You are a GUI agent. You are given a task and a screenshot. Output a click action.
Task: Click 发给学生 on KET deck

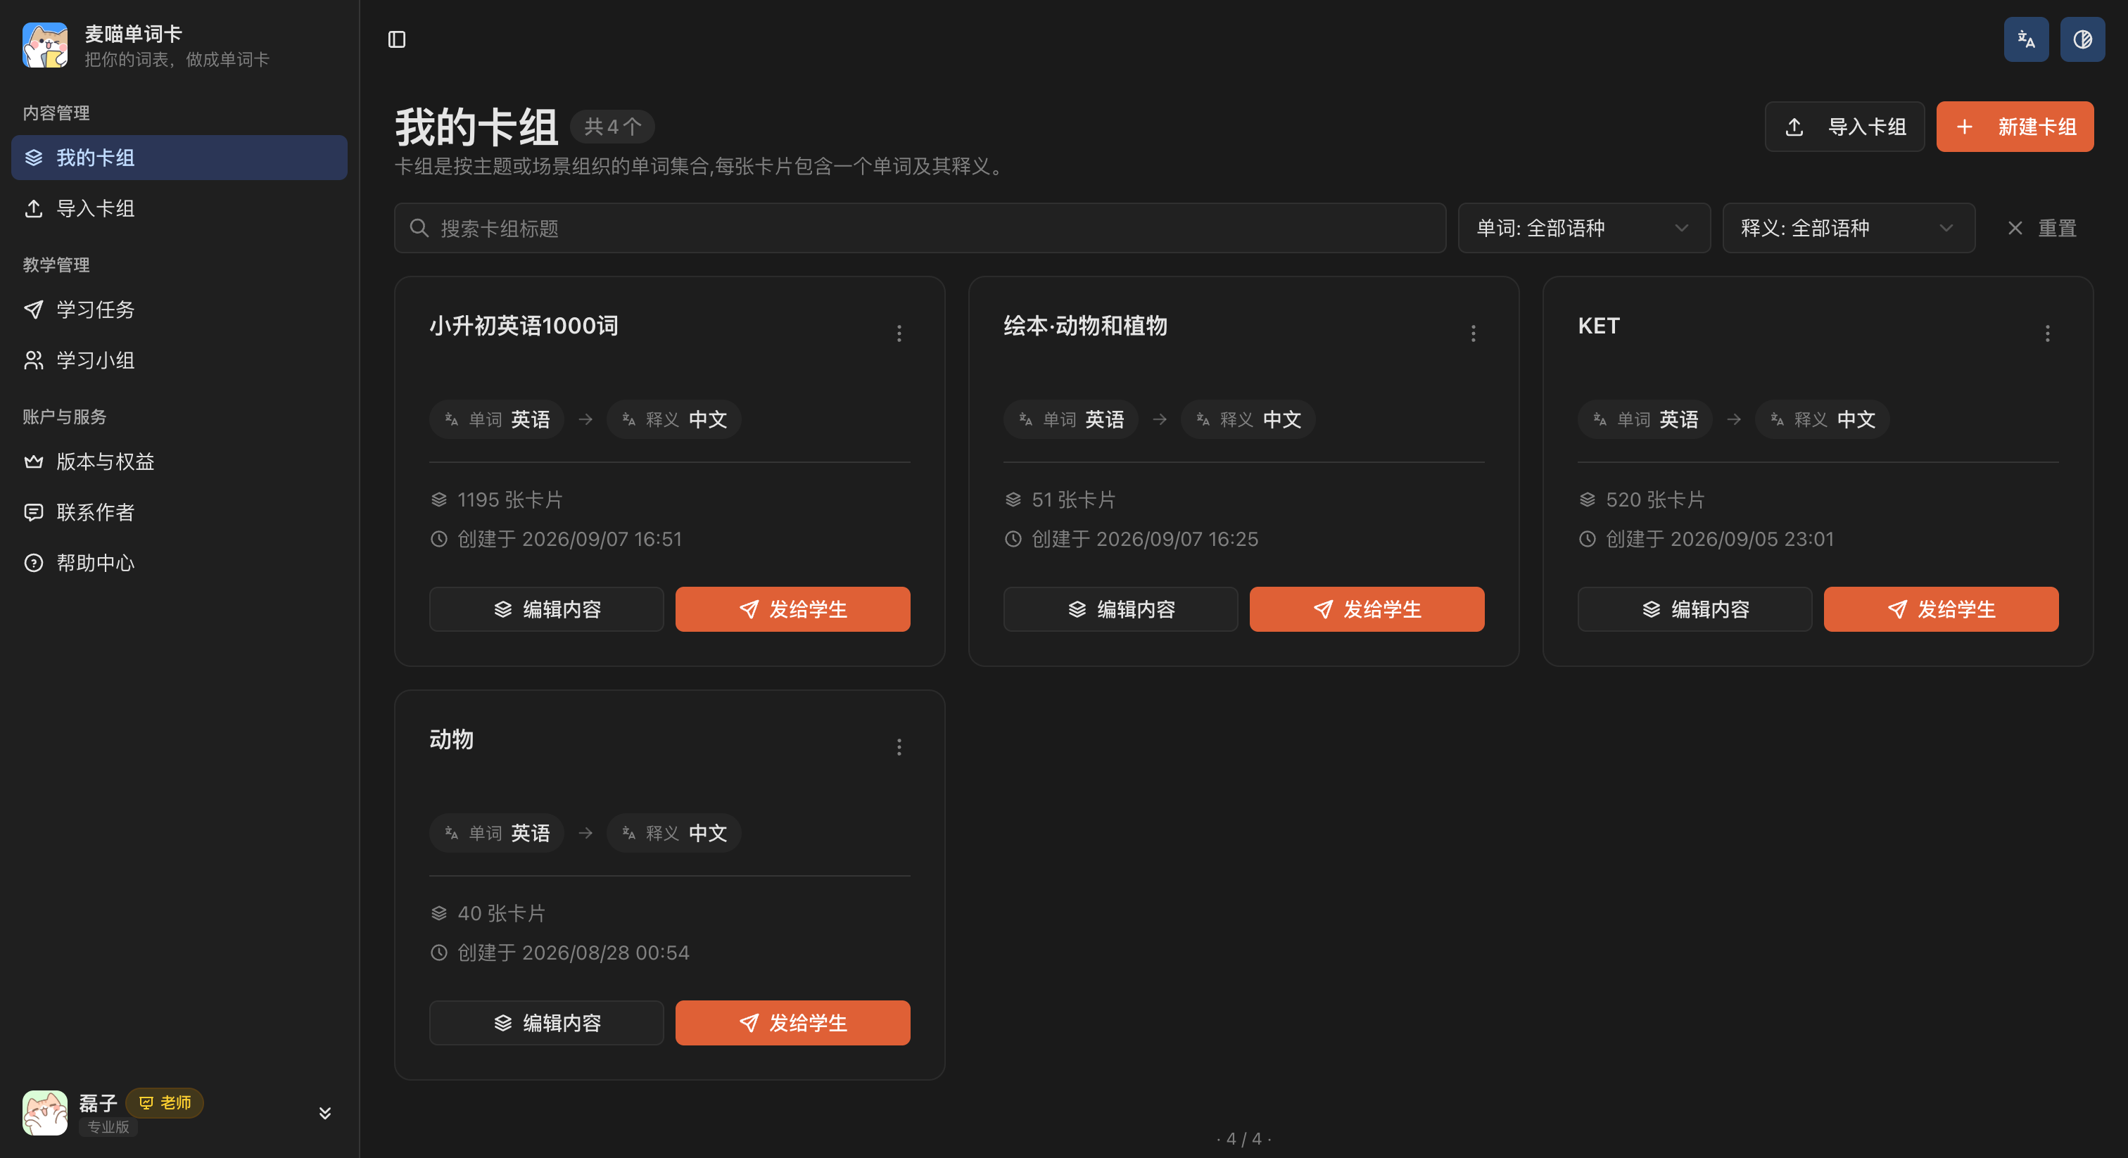(1941, 609)
